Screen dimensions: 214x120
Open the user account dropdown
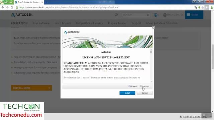156,15
